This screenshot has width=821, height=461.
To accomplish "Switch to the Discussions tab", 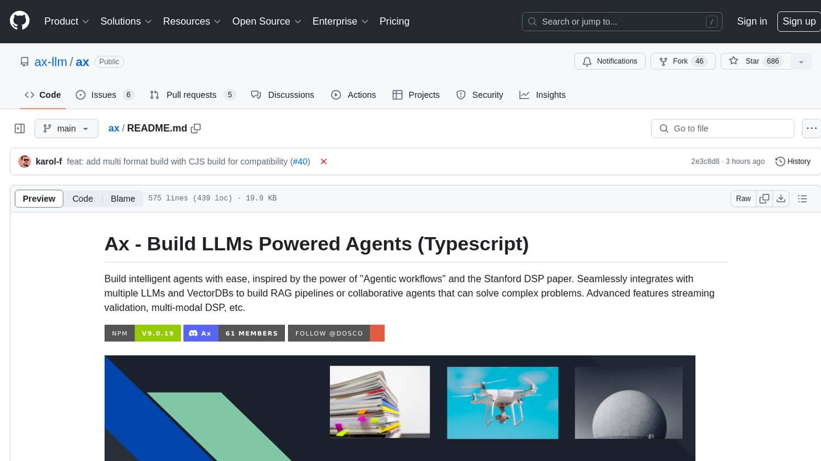I will click(x=283, y=95).
